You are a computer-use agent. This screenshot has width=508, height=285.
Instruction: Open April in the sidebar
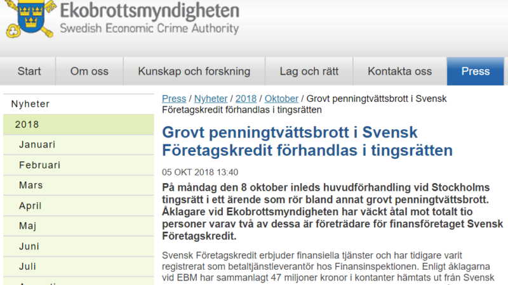point(78,206)
